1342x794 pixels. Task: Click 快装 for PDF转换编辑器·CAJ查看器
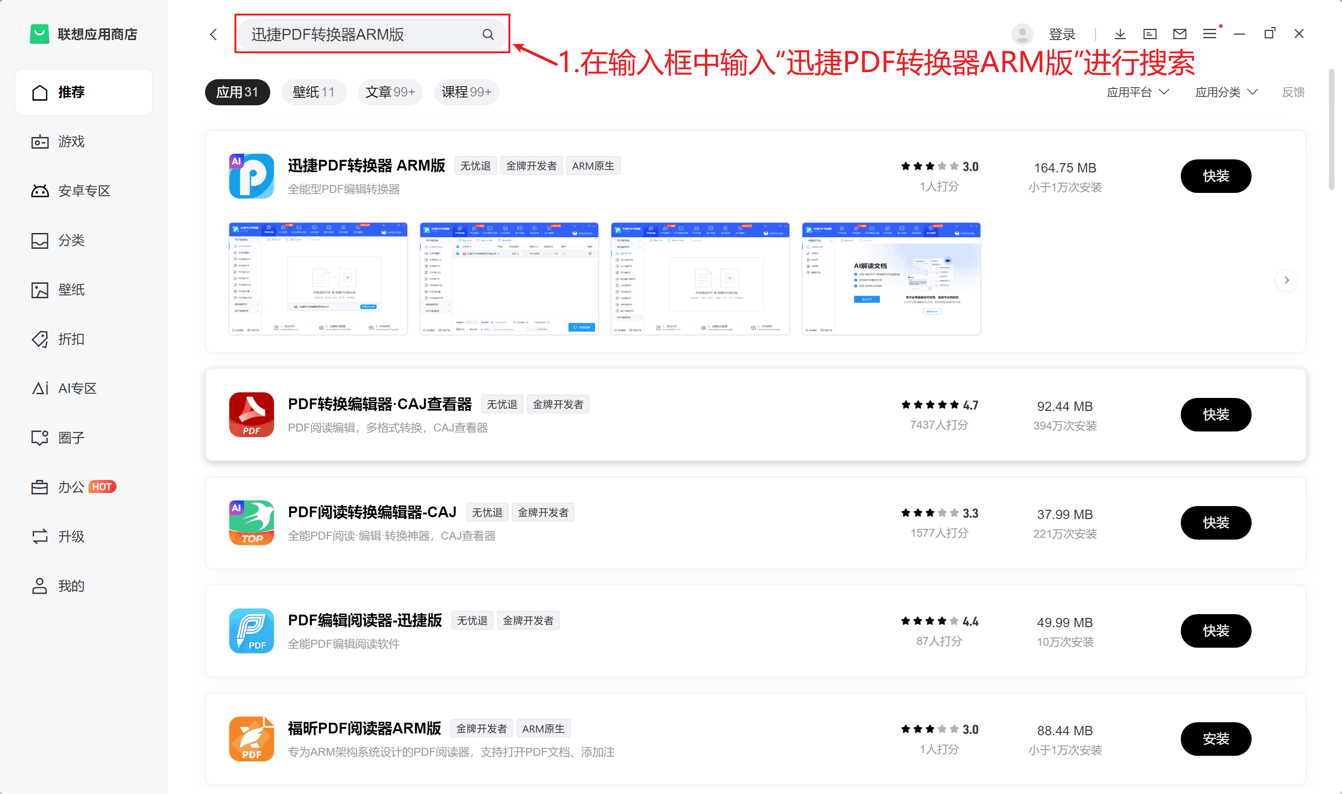coord(1215,415)
